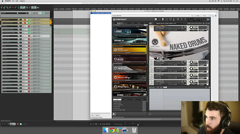Toggle the repeat loop icon in REAPER toolbar
Screen dimensions: 240x134
pyautogui.click(x=35, y=7)
